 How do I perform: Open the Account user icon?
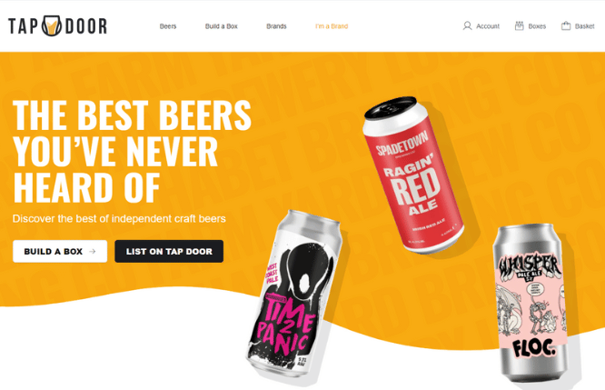click(x=467, y=25)
